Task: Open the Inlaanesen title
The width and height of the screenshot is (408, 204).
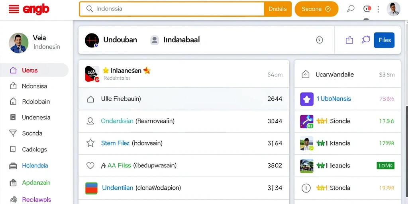Action: [126, 71]
